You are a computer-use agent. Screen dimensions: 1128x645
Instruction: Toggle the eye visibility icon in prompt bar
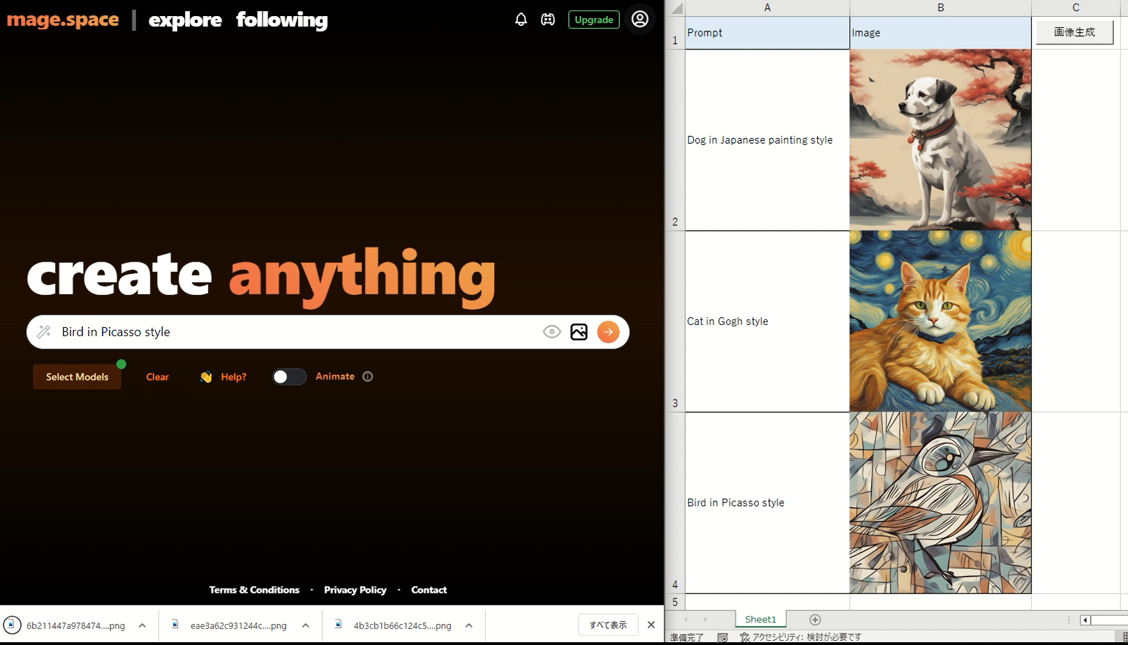[551, 332]
